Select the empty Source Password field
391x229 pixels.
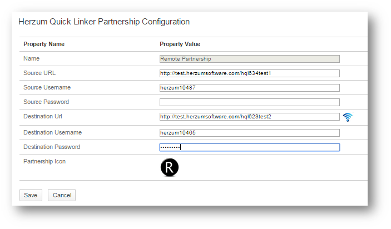(x=249, y=102)
